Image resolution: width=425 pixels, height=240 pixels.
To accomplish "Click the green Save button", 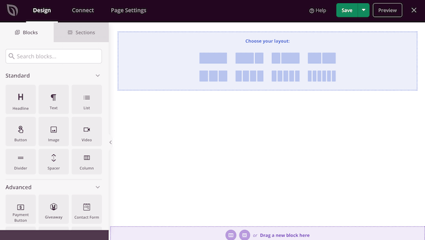I will coord(347,10).
